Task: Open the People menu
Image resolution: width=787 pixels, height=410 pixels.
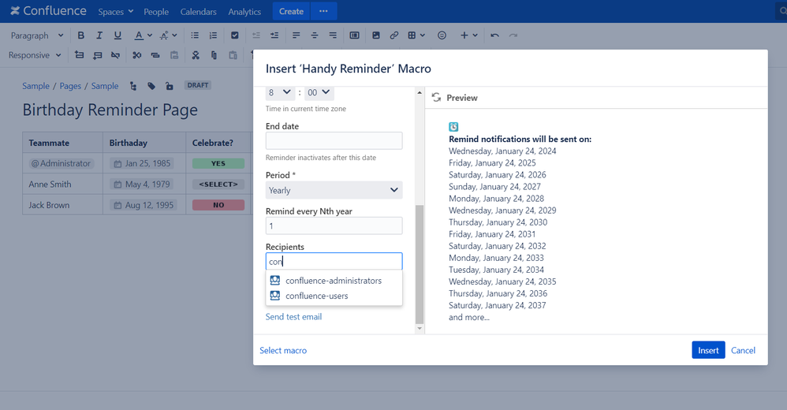Action: 156,12
